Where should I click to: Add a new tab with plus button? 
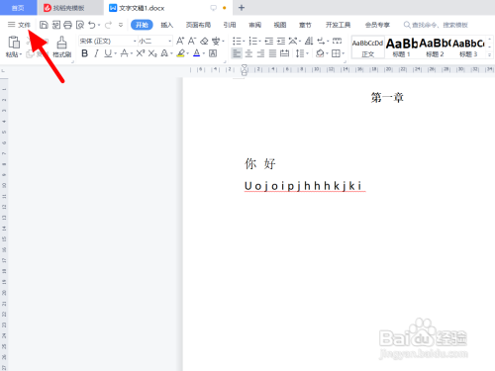[242, 8]
